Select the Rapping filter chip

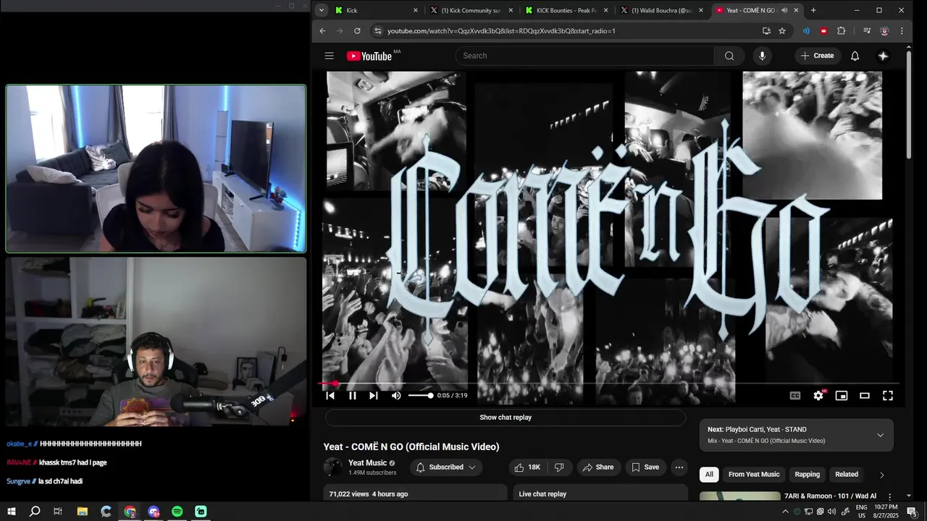(807, 475)
